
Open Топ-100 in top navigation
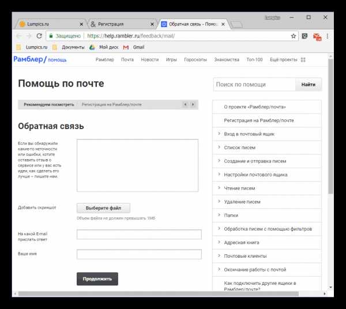click(254, 60)
